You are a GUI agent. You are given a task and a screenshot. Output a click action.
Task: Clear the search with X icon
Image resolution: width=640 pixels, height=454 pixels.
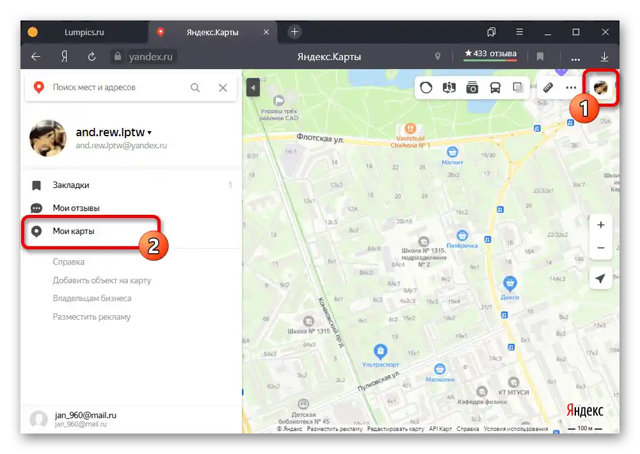223,88
